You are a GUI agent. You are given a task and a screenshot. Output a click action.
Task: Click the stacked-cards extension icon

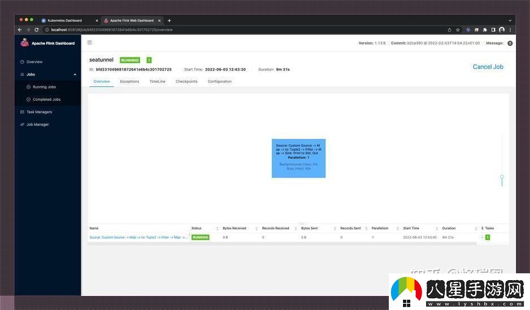476,30
